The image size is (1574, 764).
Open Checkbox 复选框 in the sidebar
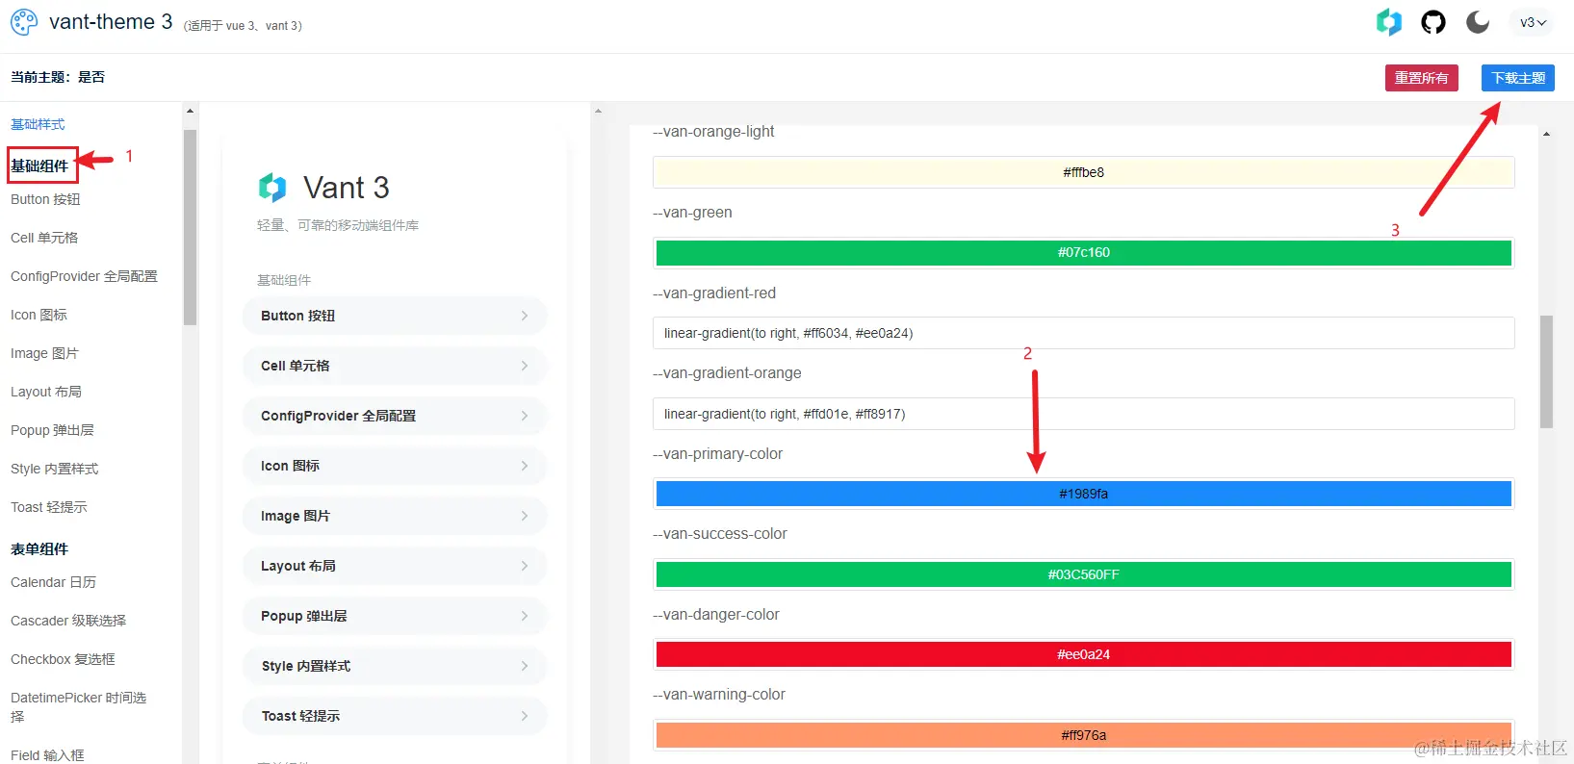(x=63, y=659)
